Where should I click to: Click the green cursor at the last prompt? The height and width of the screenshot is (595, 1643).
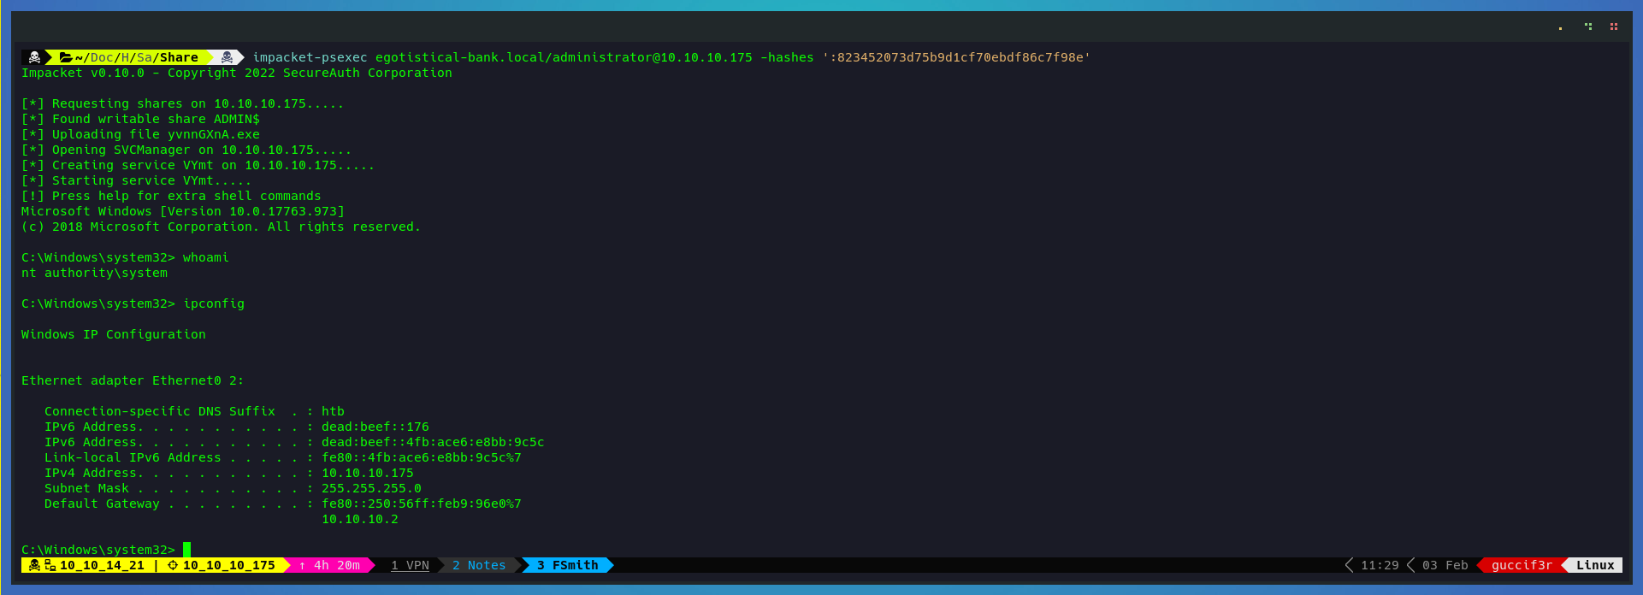pos(187,549)
